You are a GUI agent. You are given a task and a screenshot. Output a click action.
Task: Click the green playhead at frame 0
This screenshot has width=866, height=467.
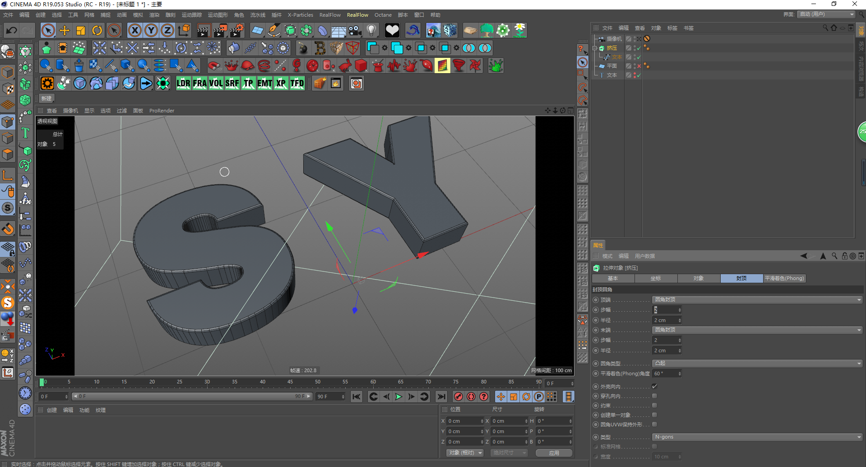(x=42, y=383)
